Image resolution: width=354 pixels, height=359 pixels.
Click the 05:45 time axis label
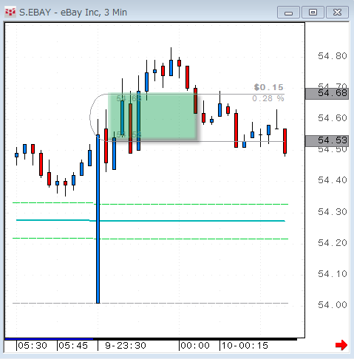coord(73,346)
